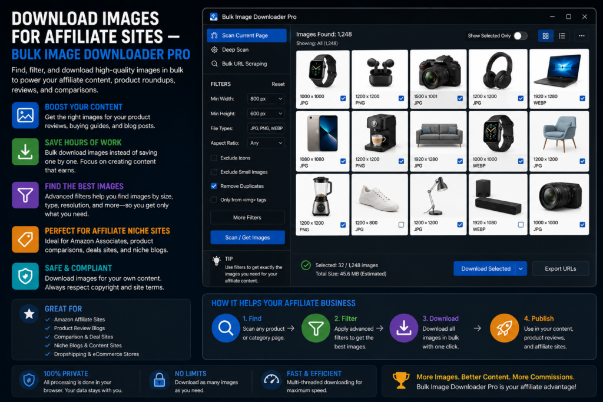The height and width of the screenshot is (402, 603).
Task: Click the 3. Download purple icon
Action: tap(404, 328)
